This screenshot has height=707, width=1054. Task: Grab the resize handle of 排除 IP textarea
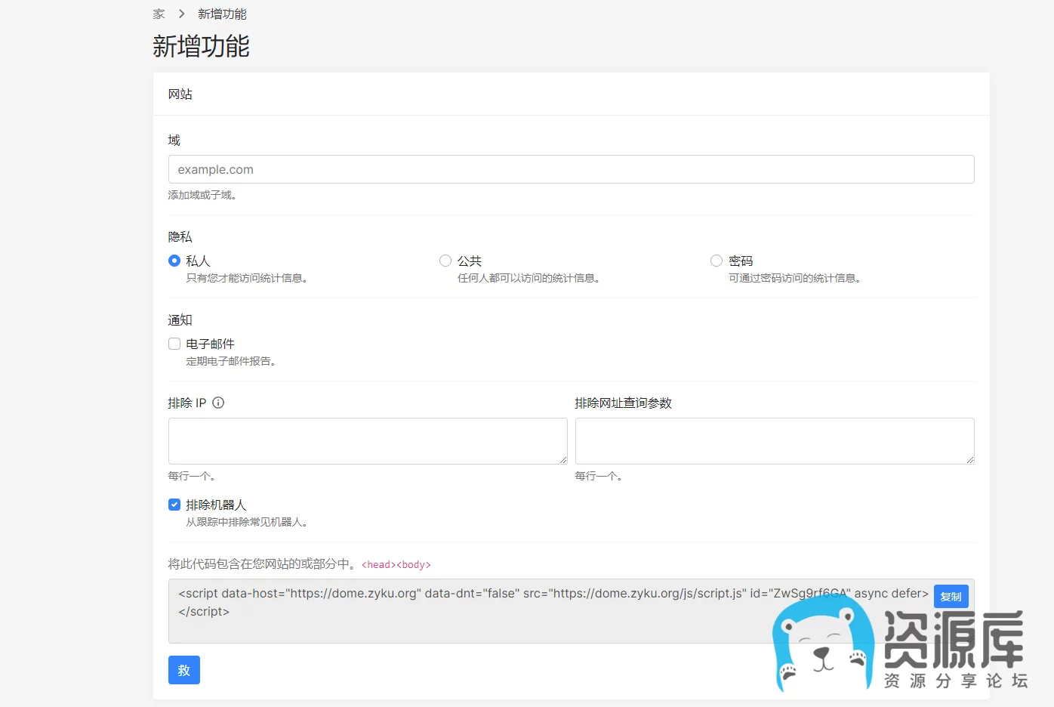coord(562,459)
